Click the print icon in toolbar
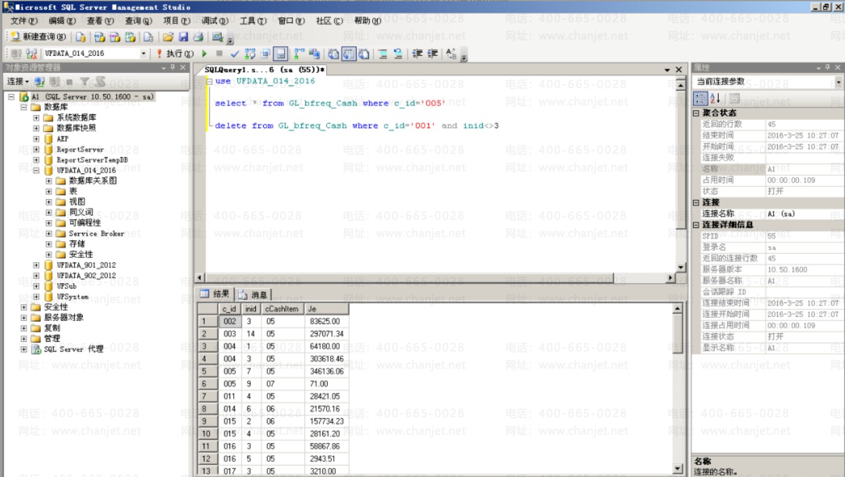The image size is (845, 477). [198, 37]
